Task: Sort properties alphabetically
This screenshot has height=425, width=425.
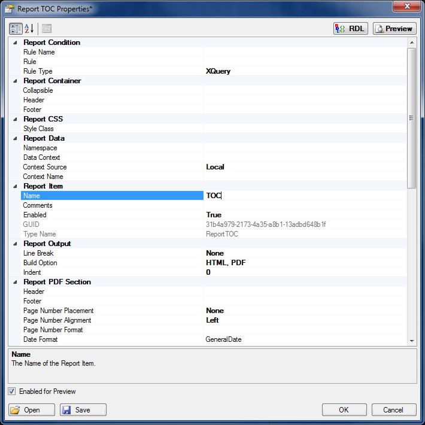Action: (x=29, y=29)
